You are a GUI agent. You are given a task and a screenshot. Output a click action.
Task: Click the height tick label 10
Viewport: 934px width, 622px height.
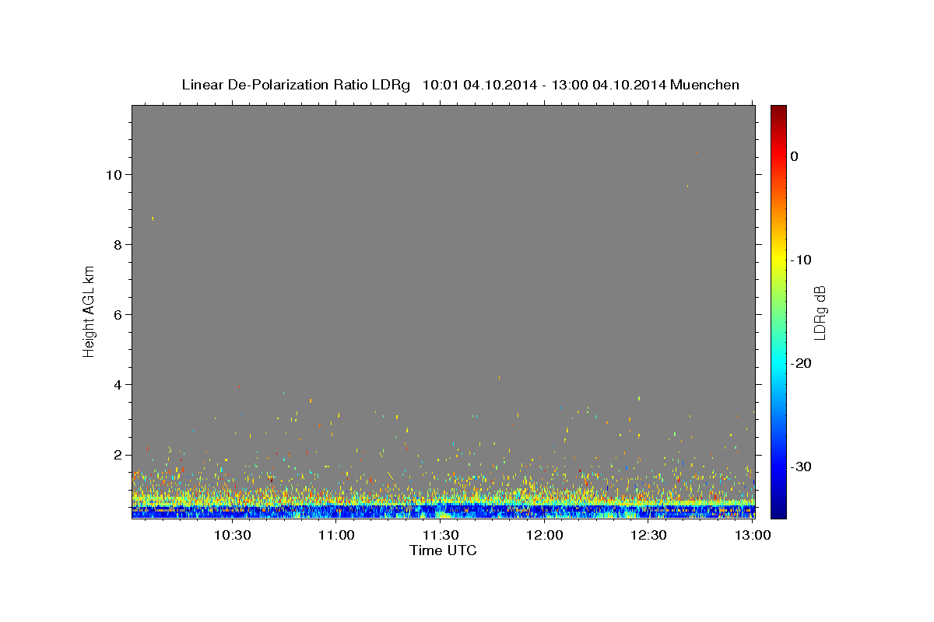[115, 175]
